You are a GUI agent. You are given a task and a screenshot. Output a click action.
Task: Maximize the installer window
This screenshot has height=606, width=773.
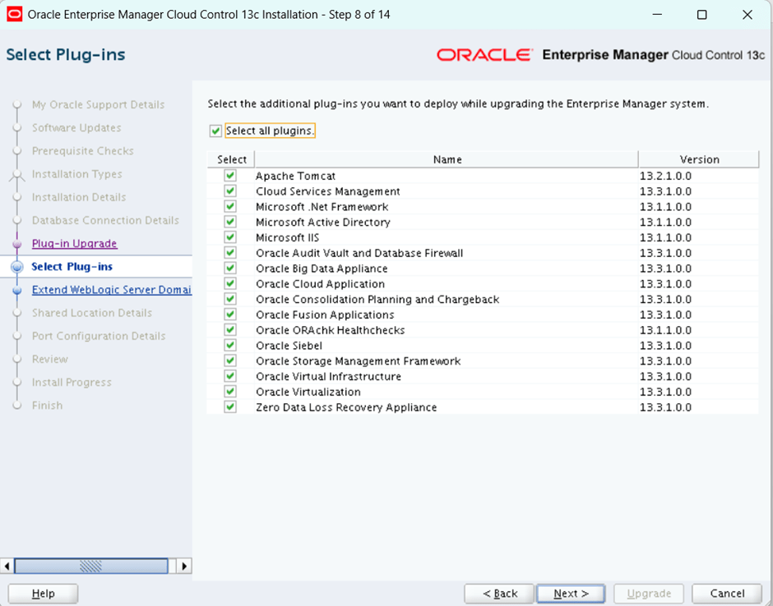701,15
